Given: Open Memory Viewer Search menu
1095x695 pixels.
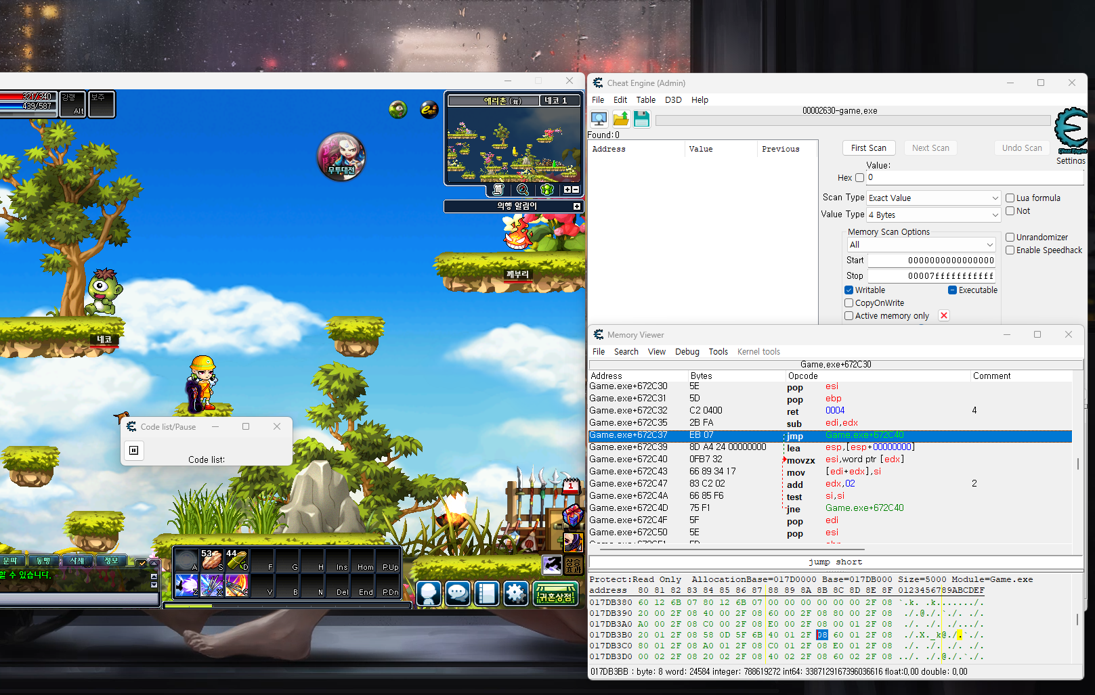Looking at the screenshot, I should tap(626, 352).
